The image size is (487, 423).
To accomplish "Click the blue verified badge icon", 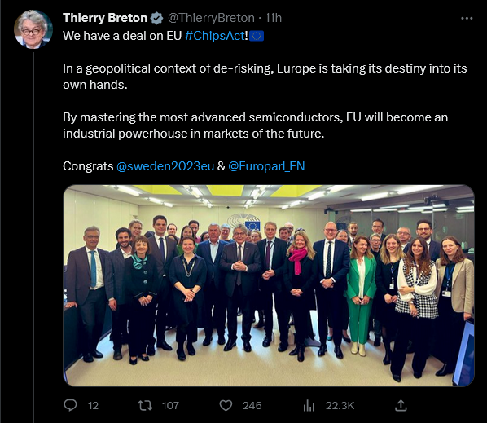I will pyautogui.click(x=156, y=18).
